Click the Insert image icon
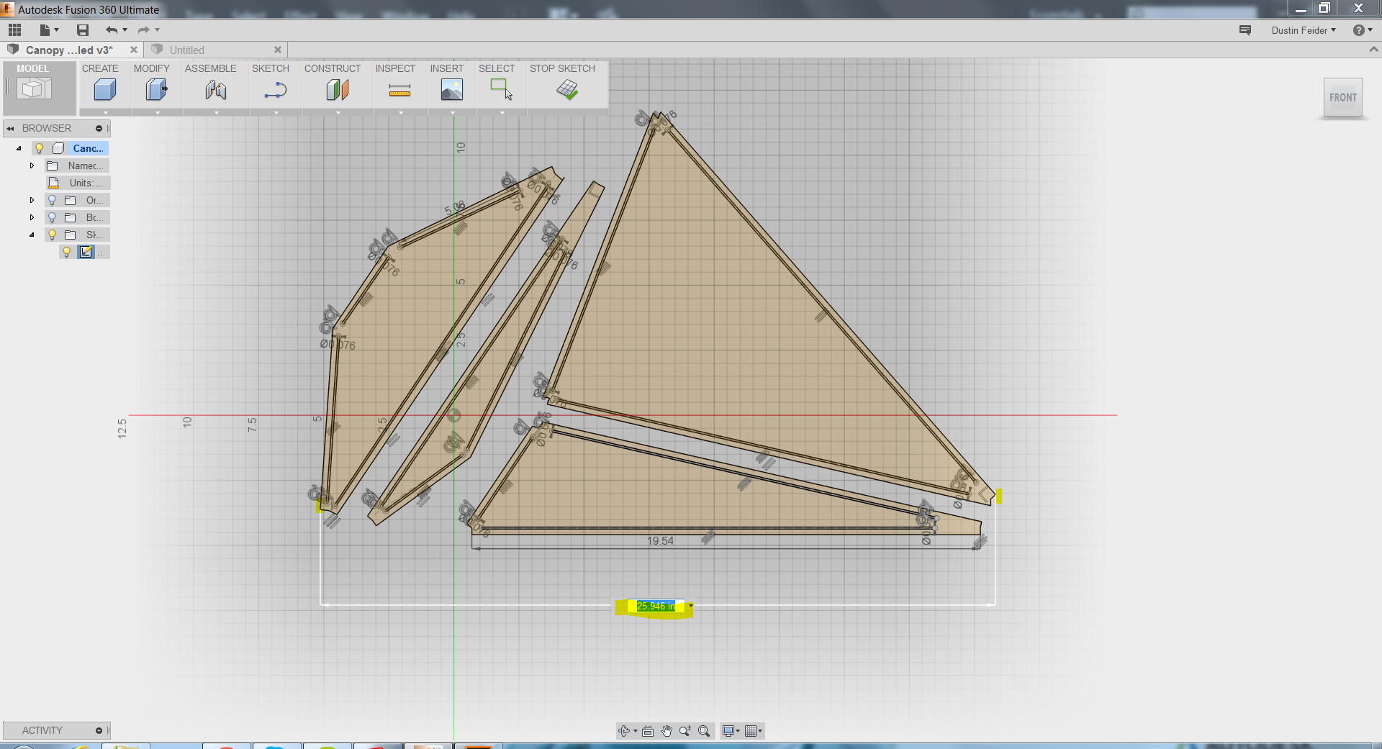 point(452,90)
